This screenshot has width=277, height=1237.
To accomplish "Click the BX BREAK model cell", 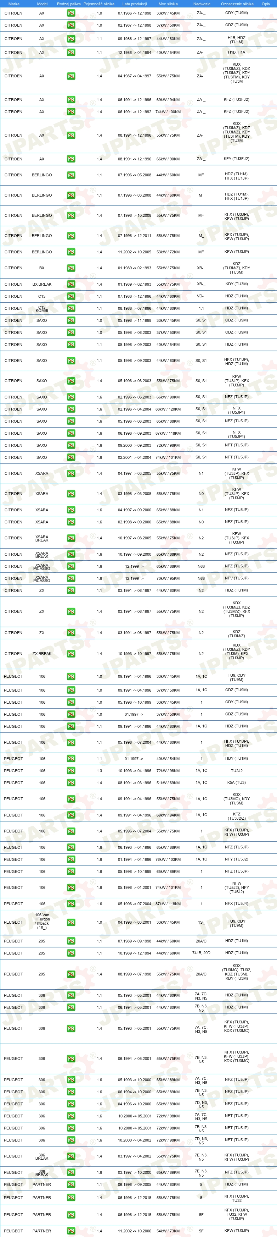I will tap(42, 284).
